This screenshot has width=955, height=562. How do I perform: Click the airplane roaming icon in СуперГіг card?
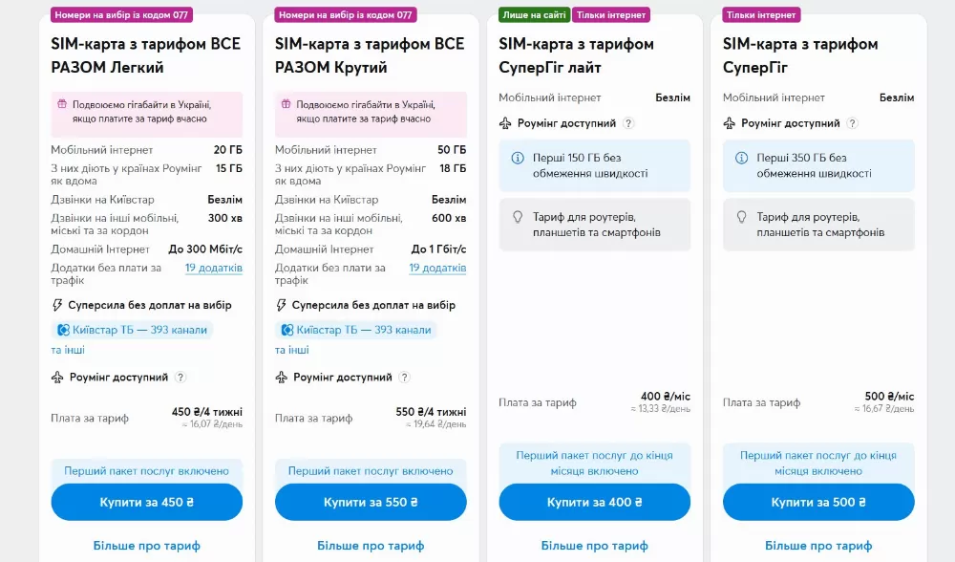(x=730, y=123)
